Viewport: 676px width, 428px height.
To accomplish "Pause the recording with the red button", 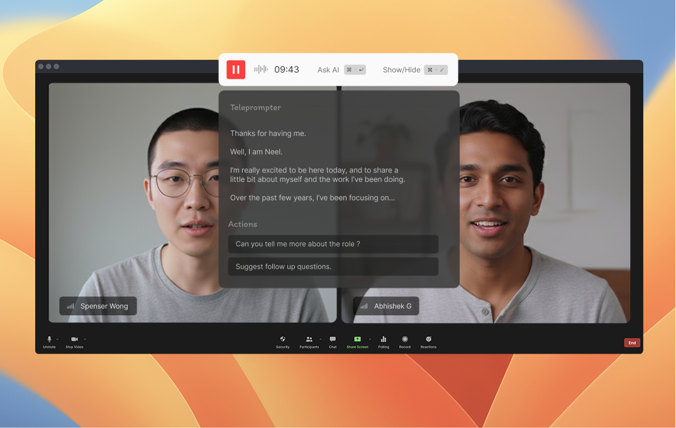I will [236, 69].
